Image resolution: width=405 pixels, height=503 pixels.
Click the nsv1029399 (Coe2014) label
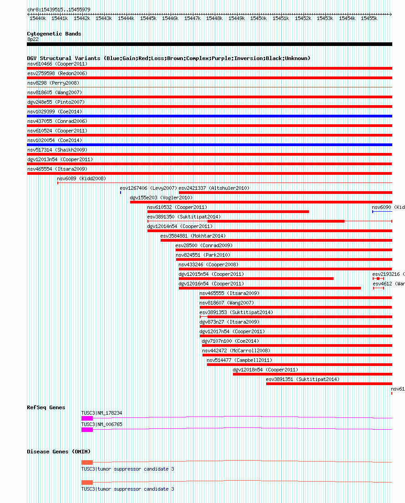click(x=55, y=112)
